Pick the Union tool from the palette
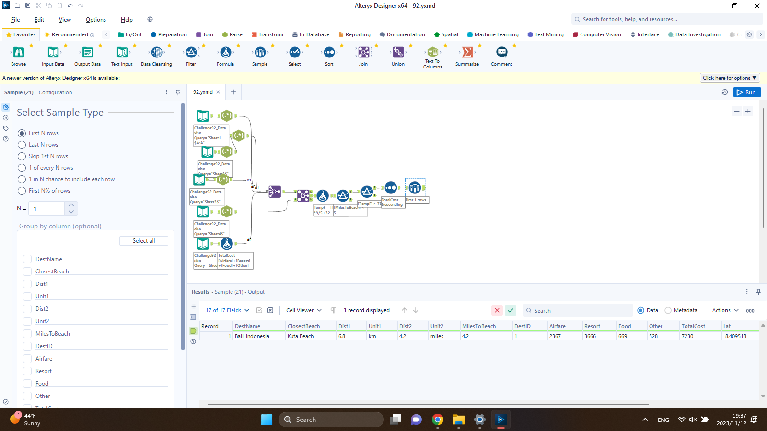 [398, 53]
